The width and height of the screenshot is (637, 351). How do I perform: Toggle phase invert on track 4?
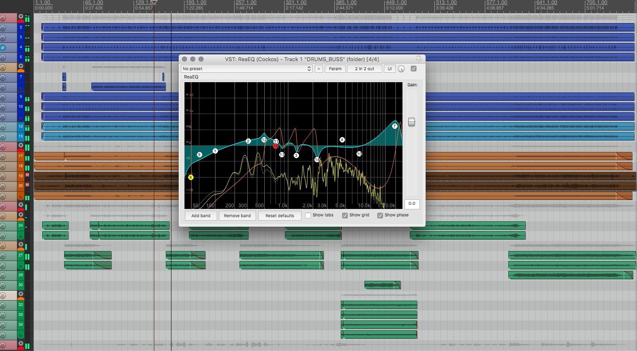pyautogui.click(x=3, y=47)
